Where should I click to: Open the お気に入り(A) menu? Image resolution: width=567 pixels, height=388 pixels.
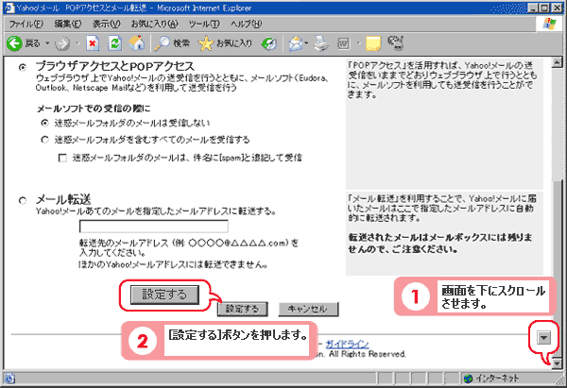154,25
